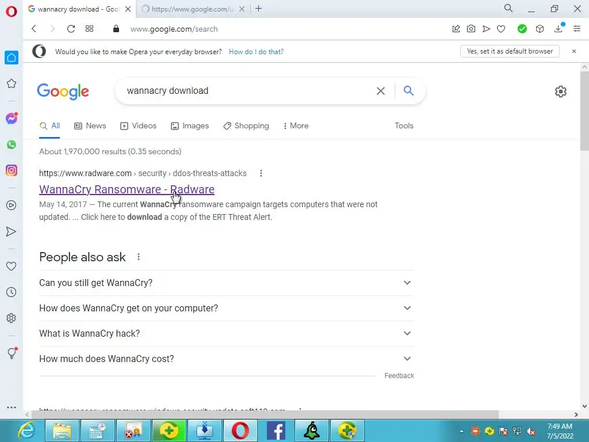Open sidebar tips lightbulb
This screenshot has width=589, height=442.
12,353
